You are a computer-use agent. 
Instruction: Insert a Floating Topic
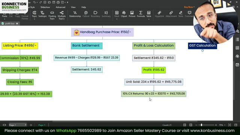(52, 15)
